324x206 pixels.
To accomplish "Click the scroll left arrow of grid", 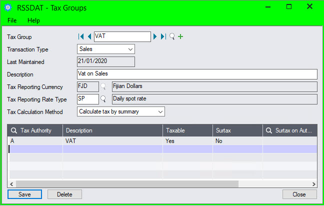I will coord(11,184).
